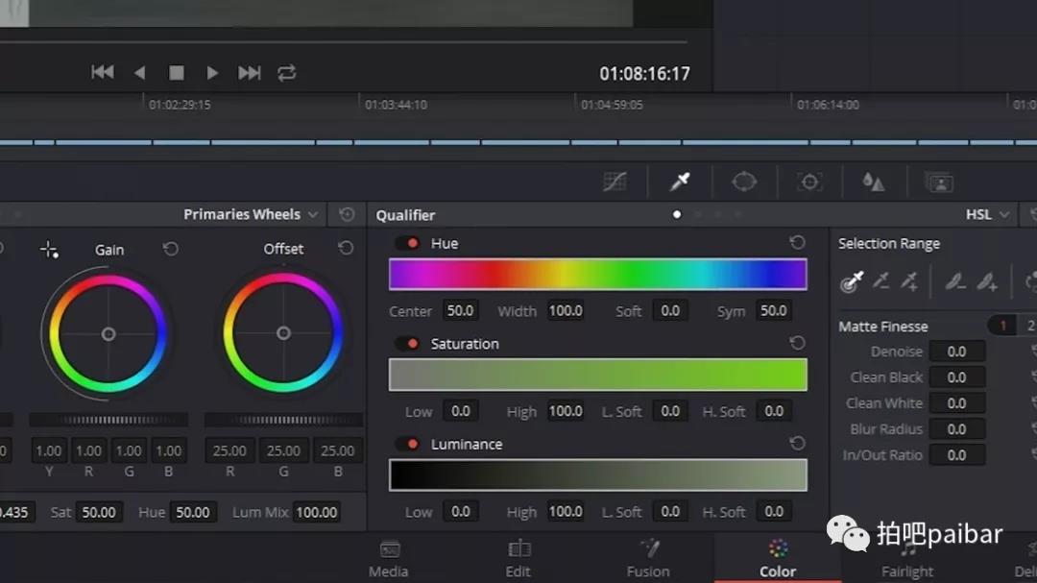Image resolution: width=1037 pixels, height=583 pixels.
Task: Open the Power Window palette
Action: point(744,181)
